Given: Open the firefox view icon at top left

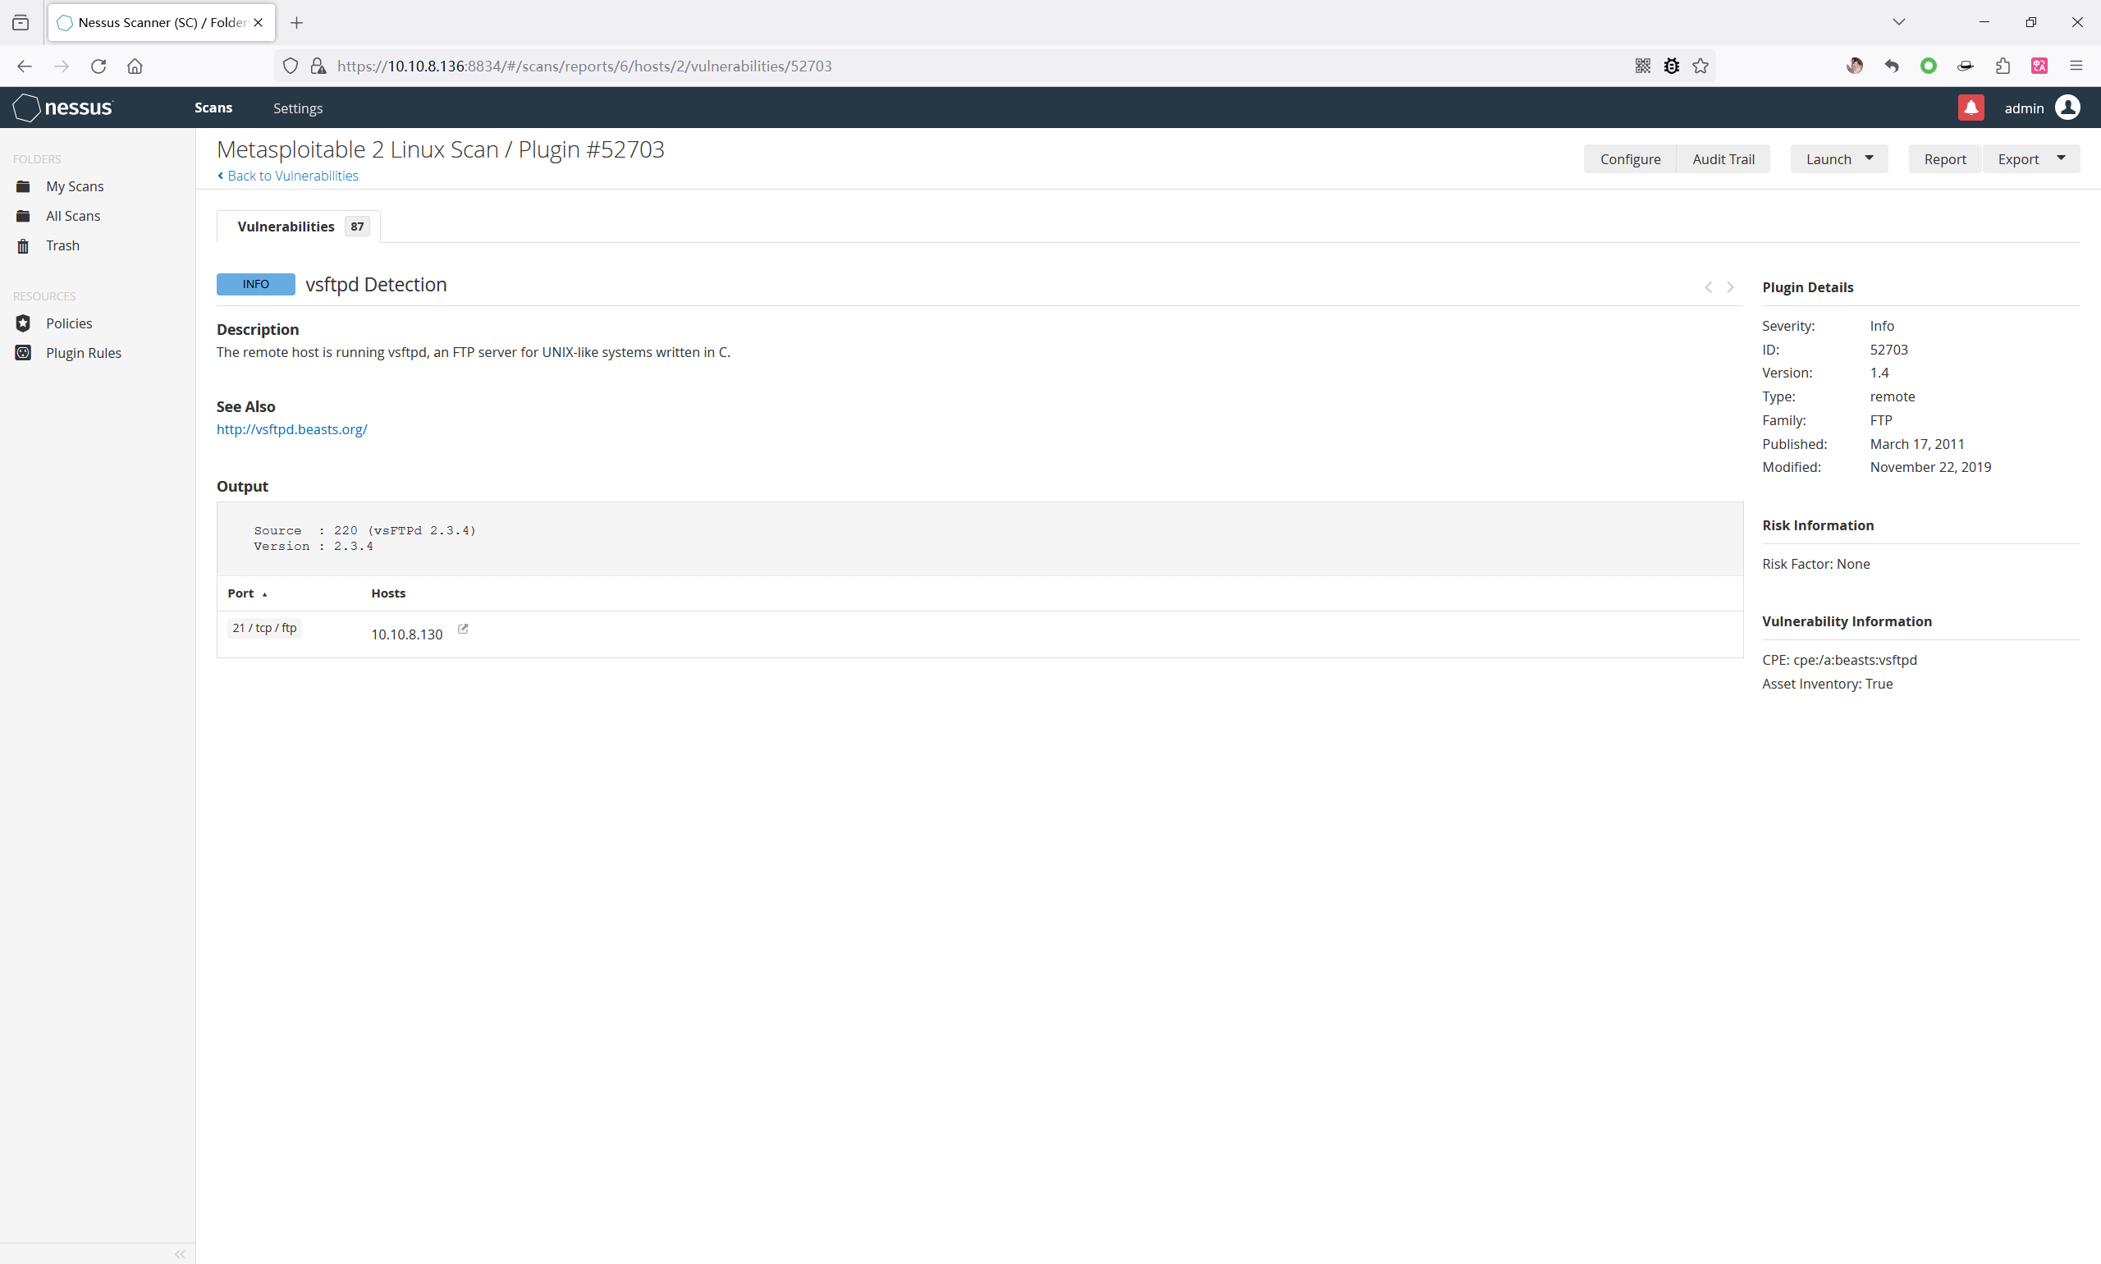Looking at the screenshot, I should coord(21,23).
